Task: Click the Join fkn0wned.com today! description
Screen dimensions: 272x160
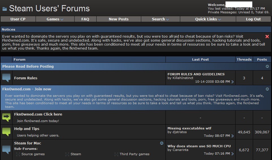Action: (38, 121)
